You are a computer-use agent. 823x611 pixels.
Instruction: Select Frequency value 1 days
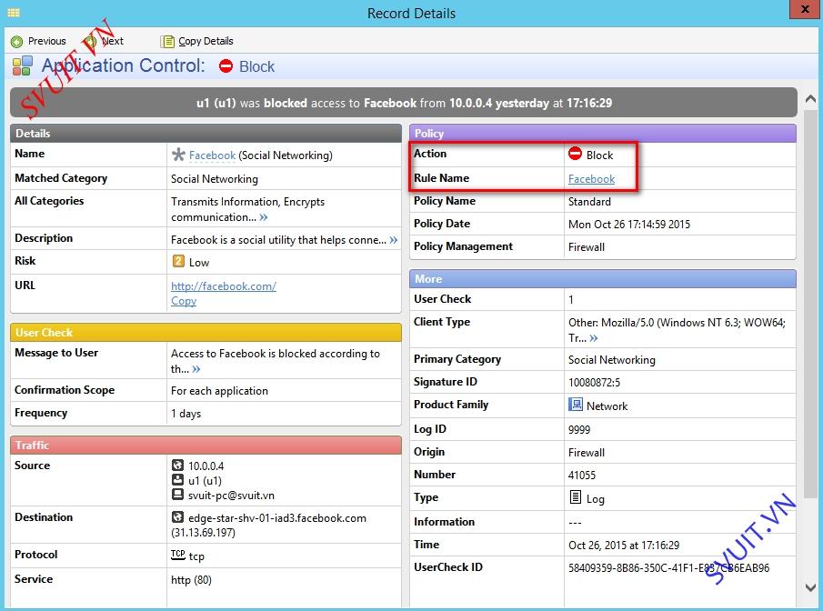(x=186, y=414)
